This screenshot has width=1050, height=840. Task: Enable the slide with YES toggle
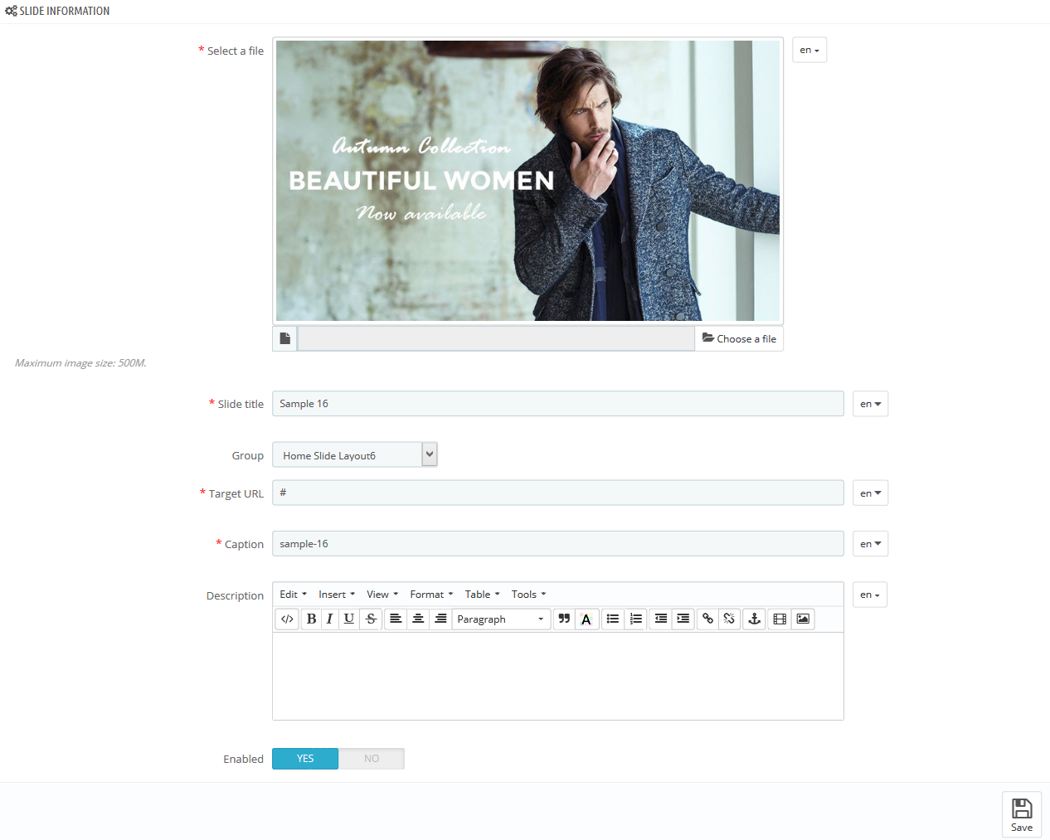click(305, 759)
